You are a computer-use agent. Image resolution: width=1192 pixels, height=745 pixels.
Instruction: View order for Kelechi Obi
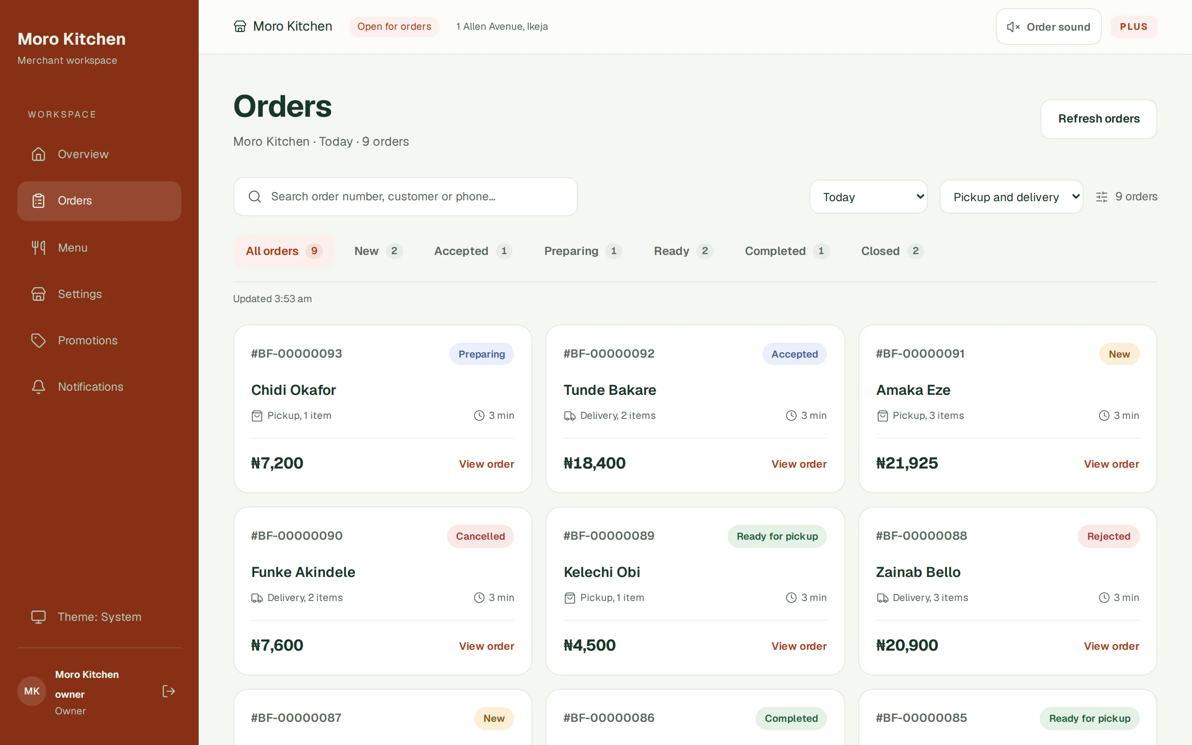(798, 646)
